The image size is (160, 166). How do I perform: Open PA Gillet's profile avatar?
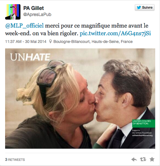click(x=13, y=12)
